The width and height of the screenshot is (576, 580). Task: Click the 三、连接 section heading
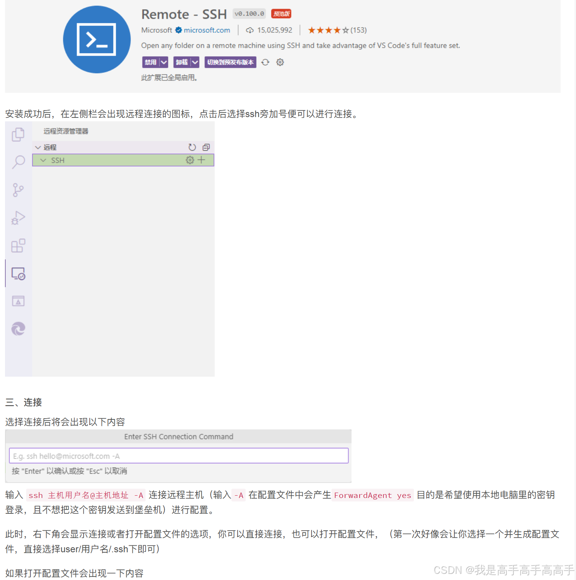tap(23, 402)
